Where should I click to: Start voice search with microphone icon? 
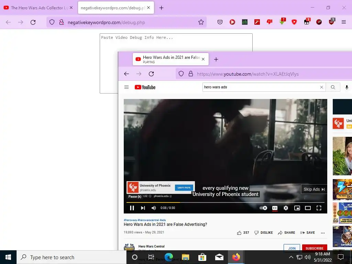coord(346,87)
